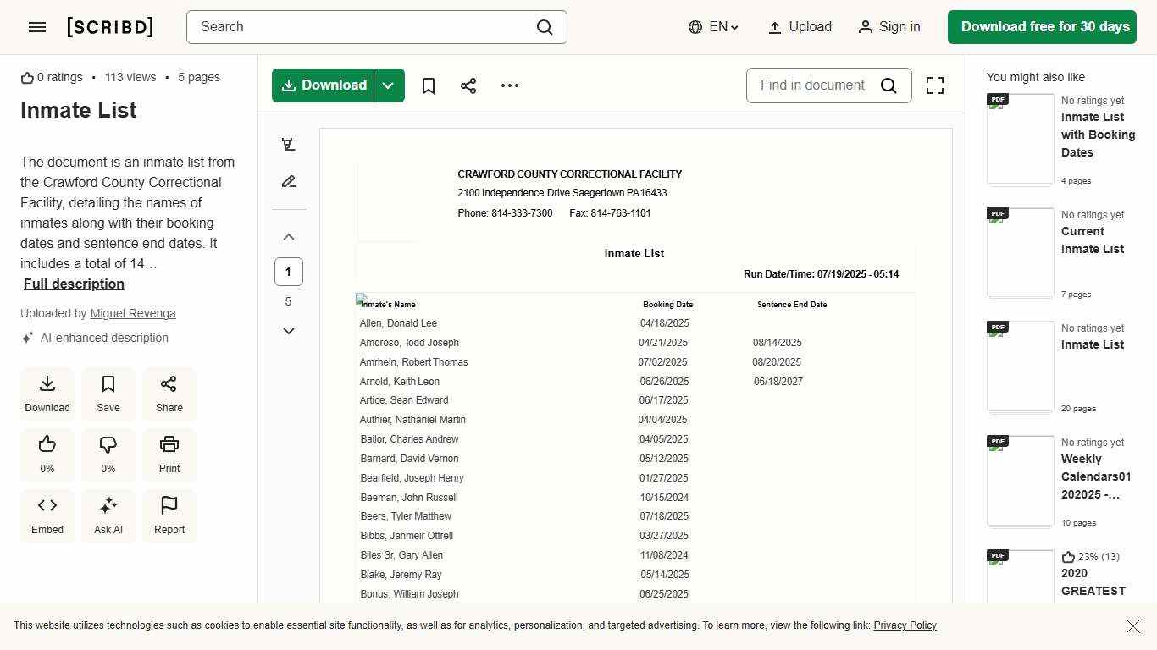Report this document

coord(169,515)
